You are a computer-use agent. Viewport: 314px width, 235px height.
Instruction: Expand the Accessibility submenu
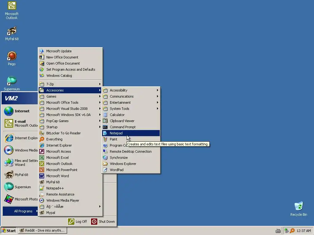click(x=131, y=90)
